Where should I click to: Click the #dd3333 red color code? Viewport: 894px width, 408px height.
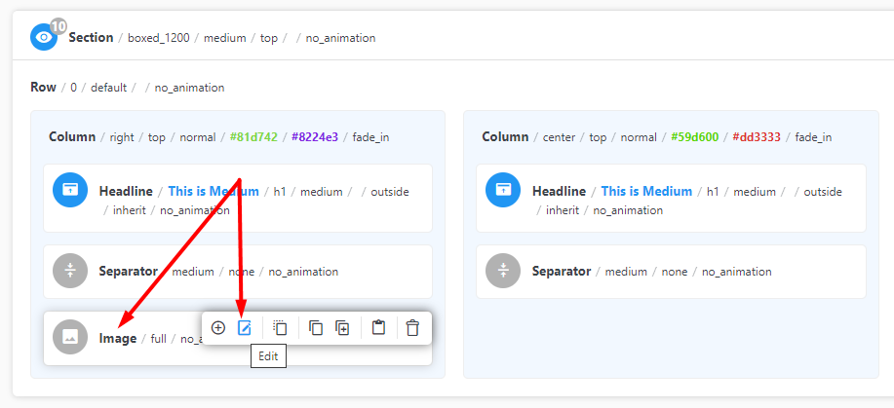pyautogui.click(x=757, y=137)
